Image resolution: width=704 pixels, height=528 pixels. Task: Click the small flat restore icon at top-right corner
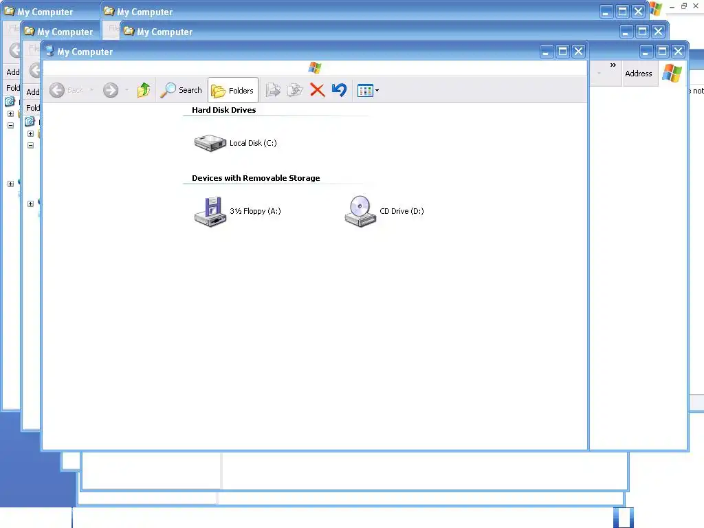[x=684, y=6]
